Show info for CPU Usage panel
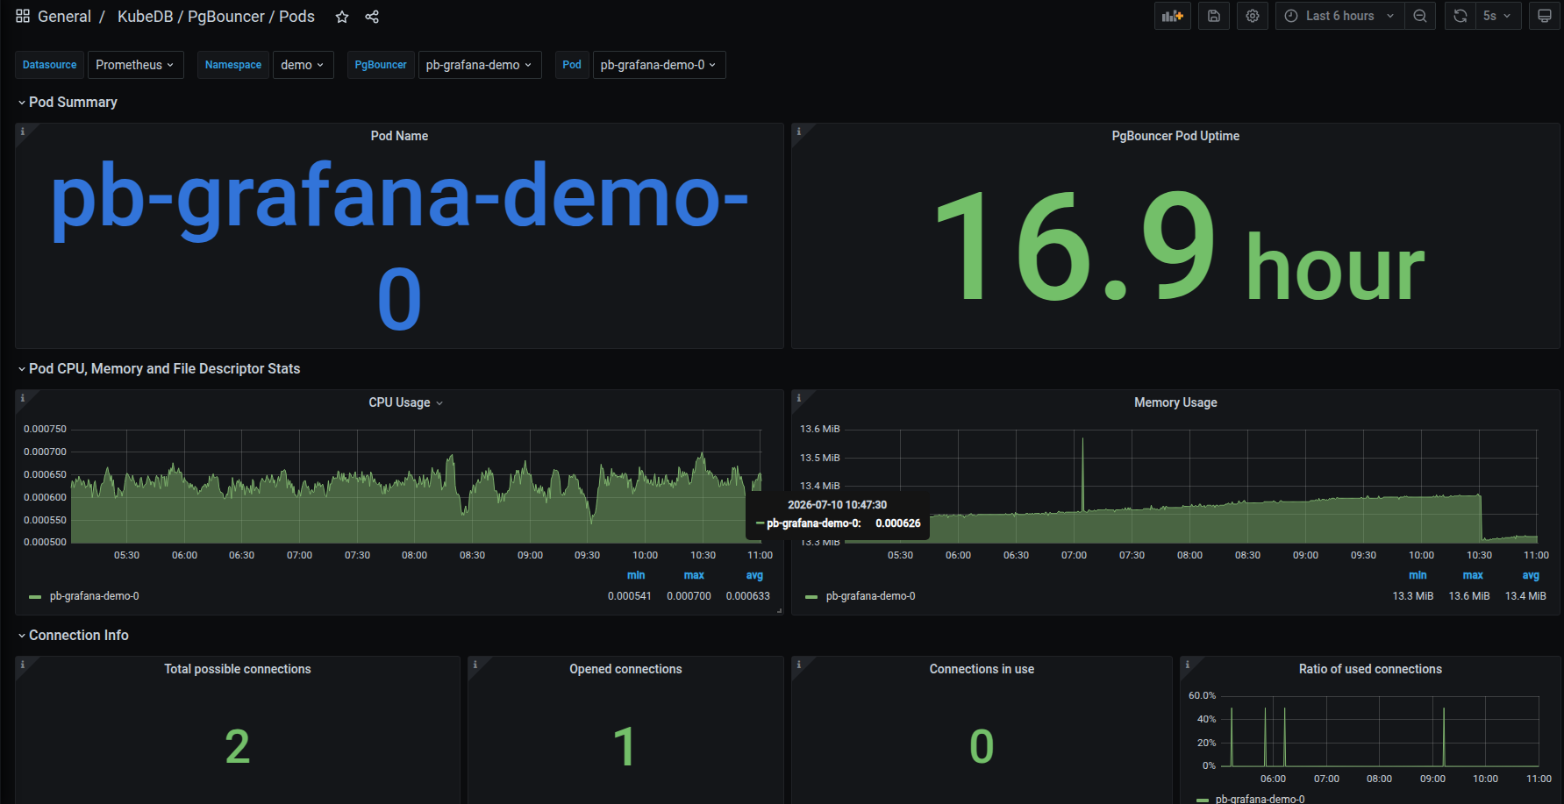1564x804 pixels. [x=23, y=398]
